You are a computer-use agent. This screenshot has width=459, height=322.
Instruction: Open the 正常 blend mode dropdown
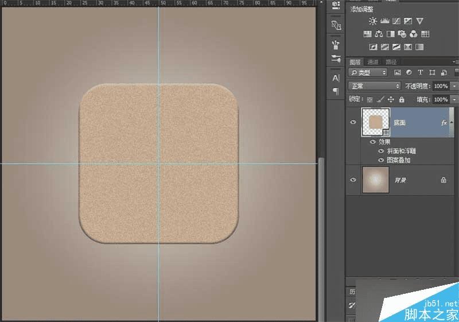pyautogui.click(x=375, y=86)
